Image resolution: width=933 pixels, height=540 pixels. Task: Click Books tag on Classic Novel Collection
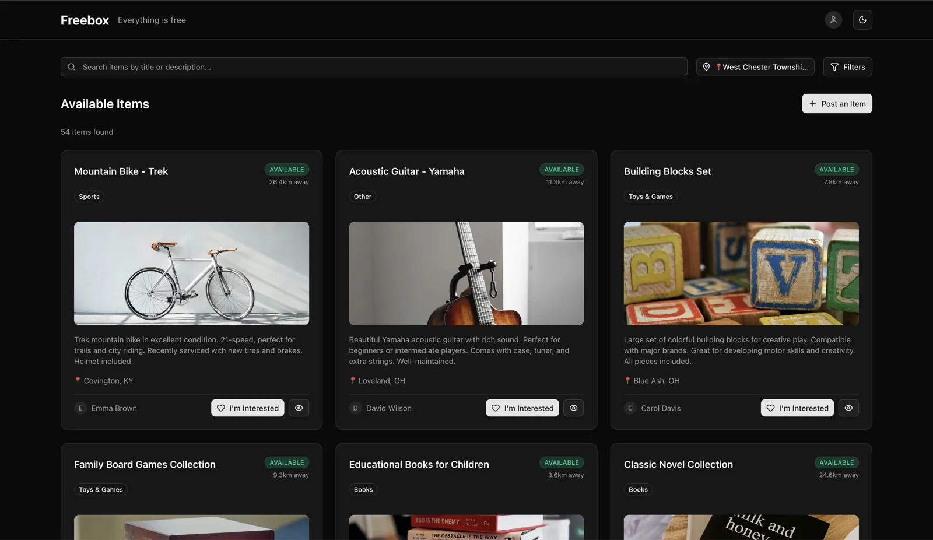[x=638, y=490]
